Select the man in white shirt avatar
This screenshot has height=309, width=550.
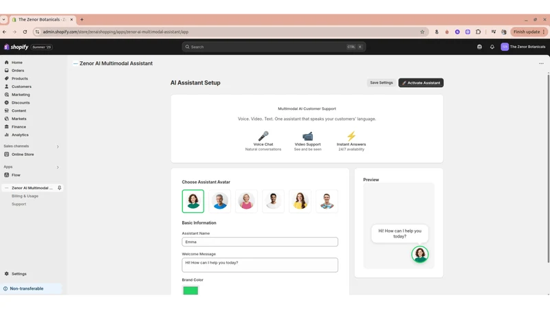273,201
